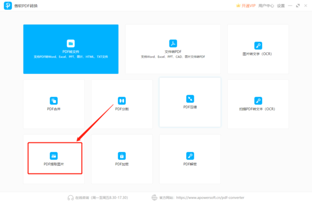Click the 在线咨询 headset icon
The image size is (312, 203).
click(x=70, y=198)
